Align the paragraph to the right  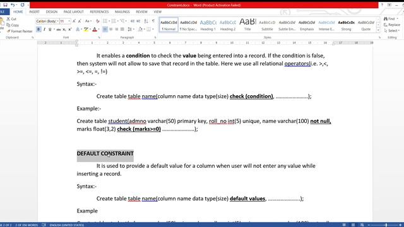pyautogui.click(x=116, y=30)
